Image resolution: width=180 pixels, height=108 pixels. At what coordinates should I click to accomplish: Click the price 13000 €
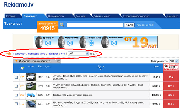pyautogui.click(x=156, y=95)
